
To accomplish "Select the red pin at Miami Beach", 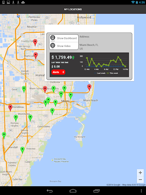I will pos(89,88).
